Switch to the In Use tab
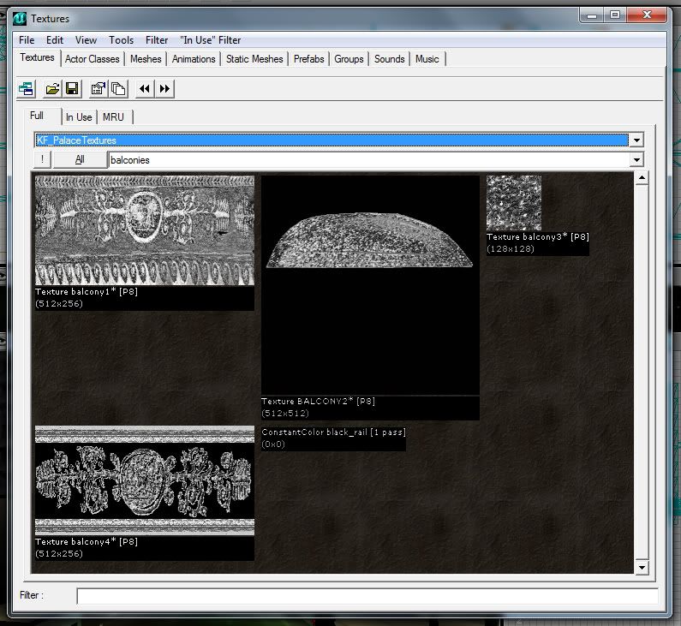This screenshot has width=681, height=626. [78, 116]
